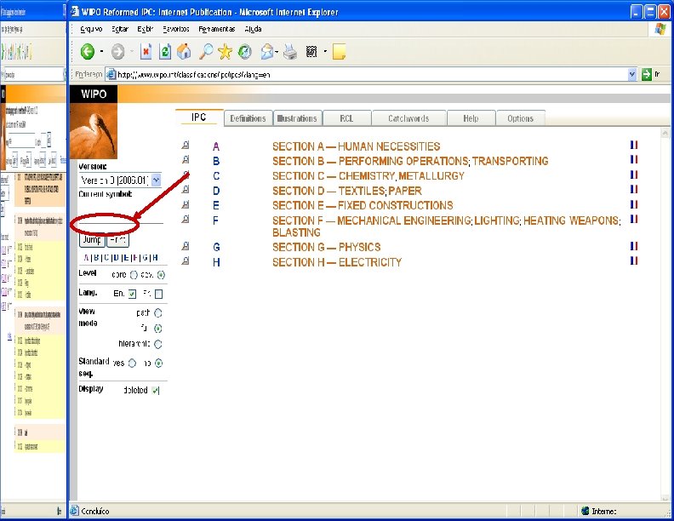Click French flag beside Section H
The image size is (674, 521).
(634, 261)
